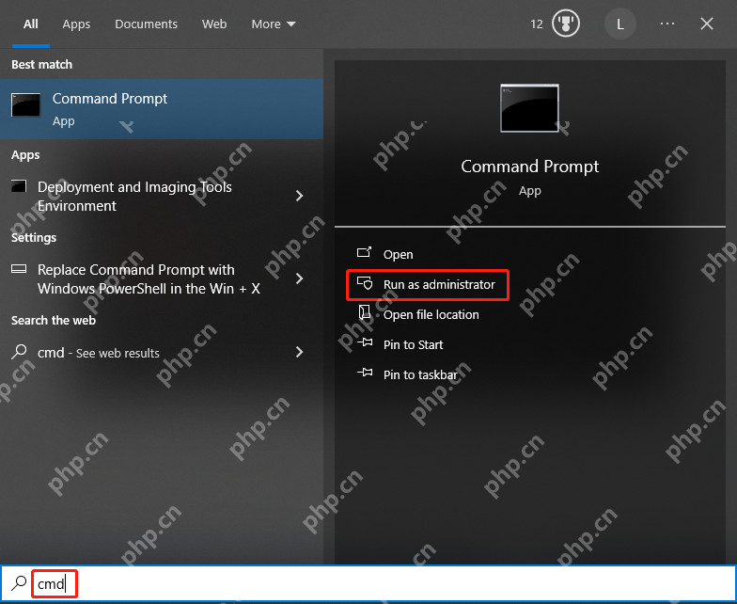Expand the More filter dropdown

click(274, 24)
